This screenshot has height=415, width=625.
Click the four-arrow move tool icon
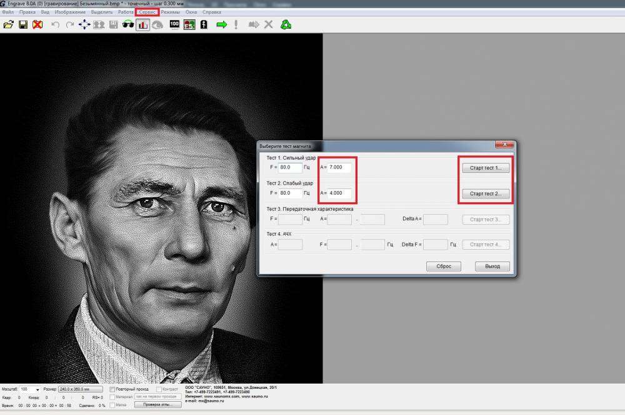[84, 25]
